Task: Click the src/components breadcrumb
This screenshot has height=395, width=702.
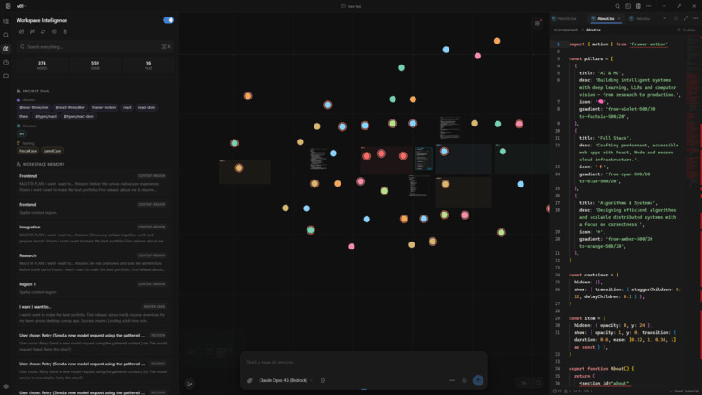Action: pyautogui.click(x=566, y=30)
